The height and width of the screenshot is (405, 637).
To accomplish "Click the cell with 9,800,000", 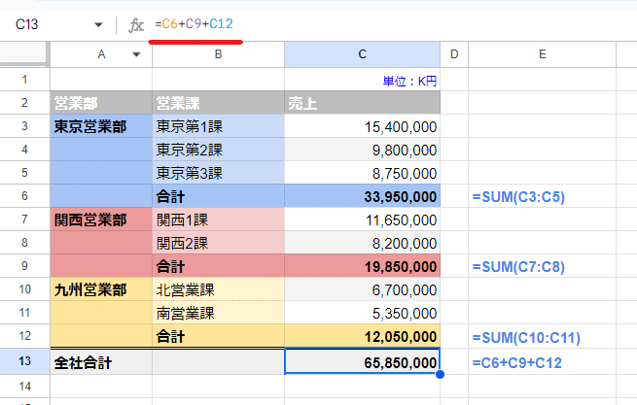I will (x=363, y=150).
